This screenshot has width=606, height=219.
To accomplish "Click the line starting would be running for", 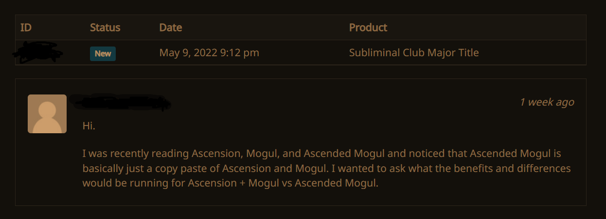I will click(230, 184).
